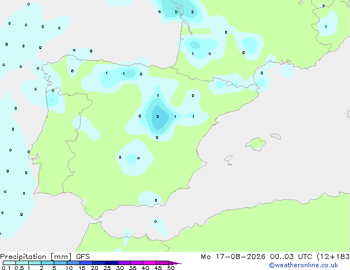Click the "3" precipitation value over central Spain
Image resolution: width=350 pixels, height=270 pixels.
pos(157,116)
